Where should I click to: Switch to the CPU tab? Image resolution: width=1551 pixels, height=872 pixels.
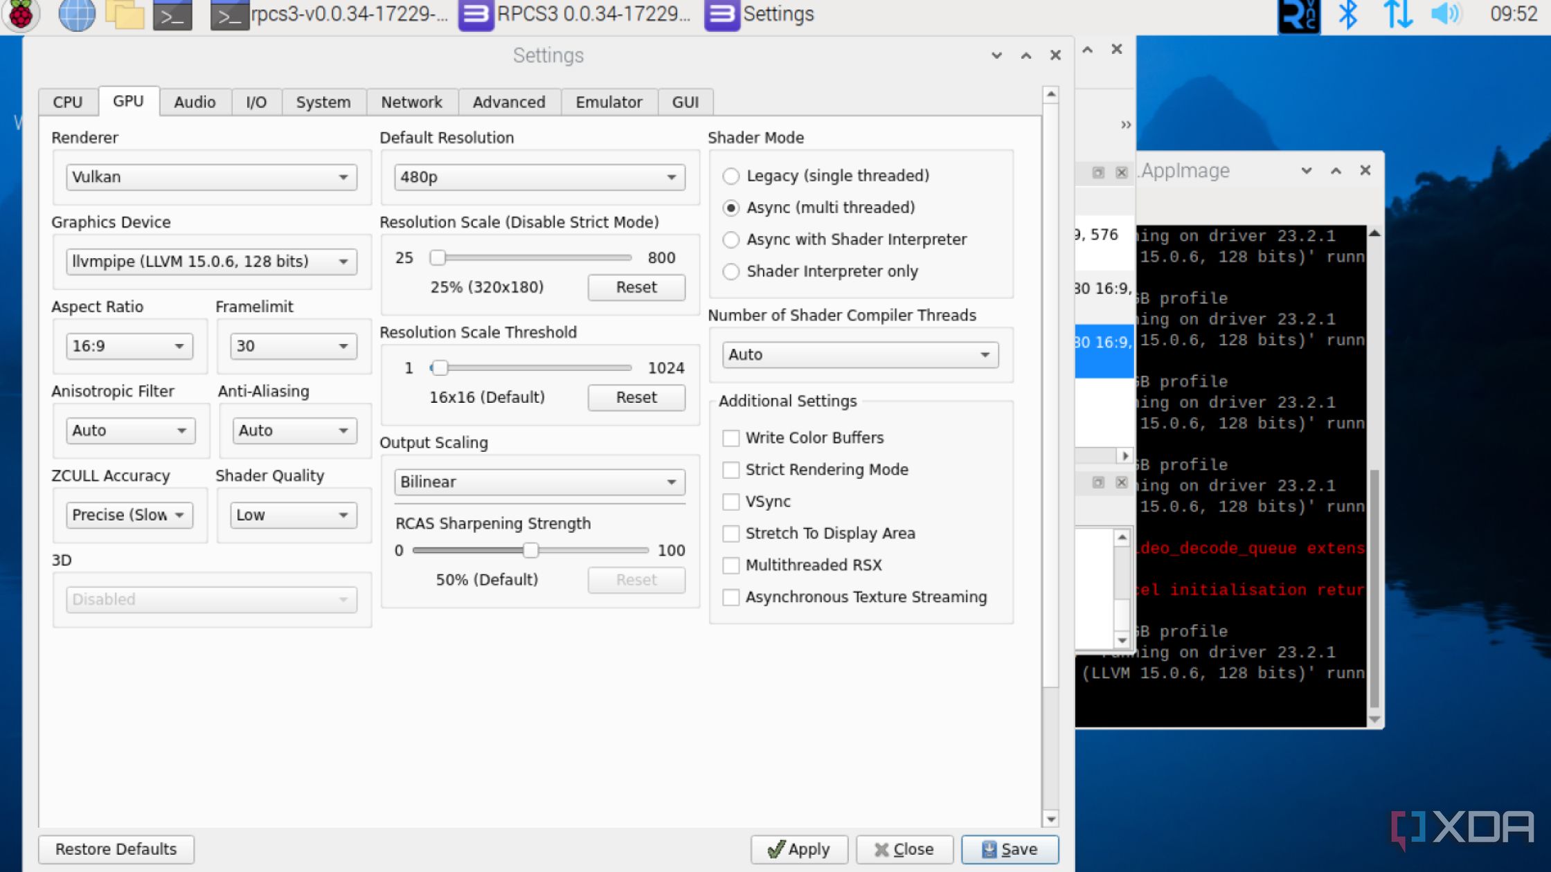point(68,102)
